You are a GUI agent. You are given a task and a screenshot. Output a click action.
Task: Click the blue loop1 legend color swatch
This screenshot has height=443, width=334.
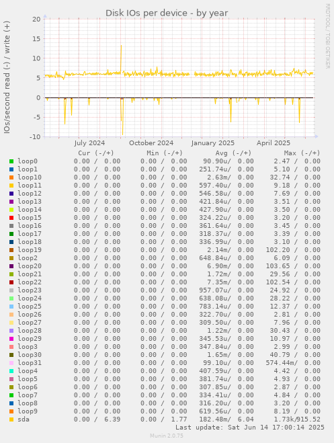[x=11, y=169]
